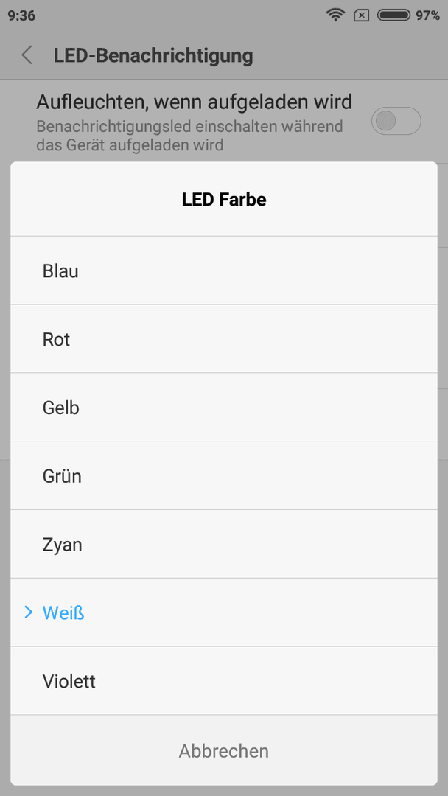Choose Zyan as LED color
This screenshot has width=448, height=796.
click(x=224, y=544)
